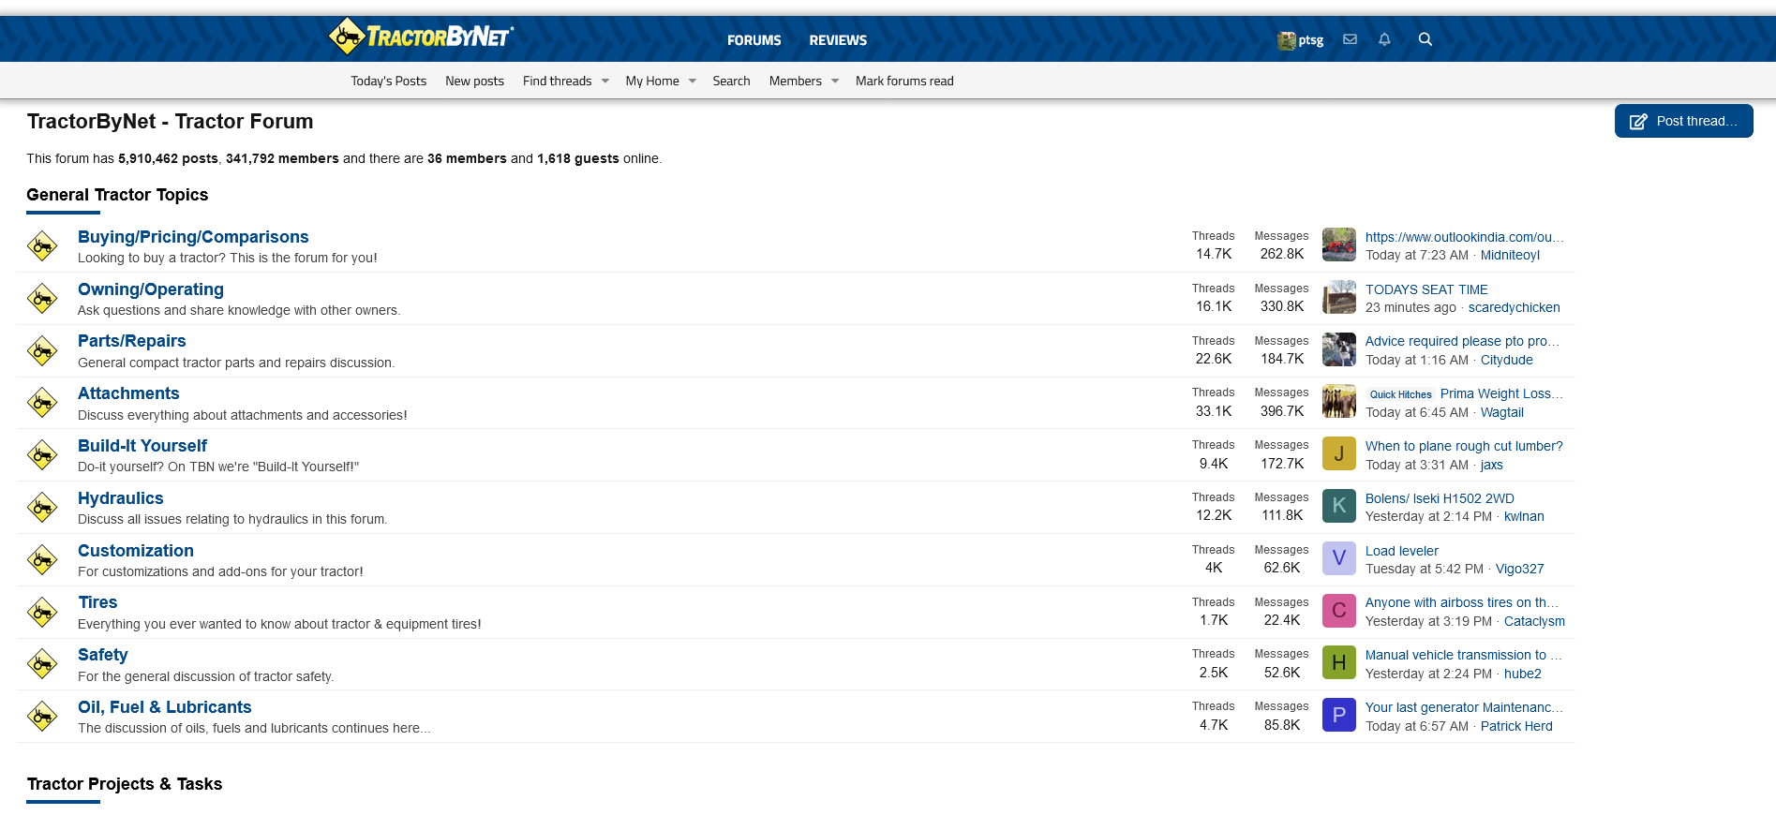Screen dimensions: 1776x815
Task: Click Mark forums read
Action: pyautogui.click(x=904, y=81)
